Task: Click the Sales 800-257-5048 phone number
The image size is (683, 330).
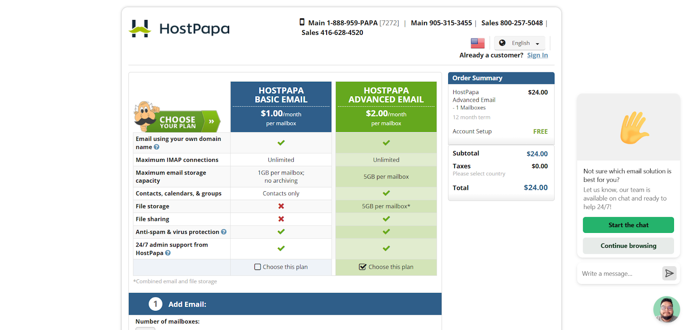Action: (x=512, y=23)
